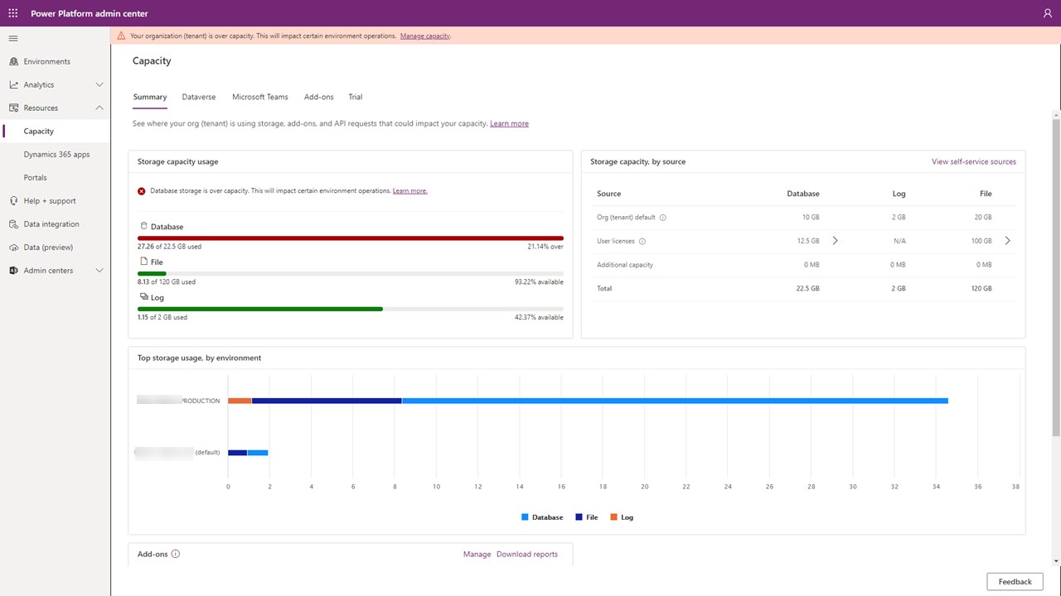Click the Database legend color swatch
This screenshot has height=596, width=1061.
tap(525, 517)
